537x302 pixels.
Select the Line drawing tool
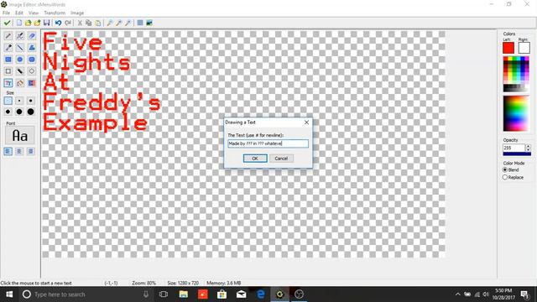pos(20,48)
